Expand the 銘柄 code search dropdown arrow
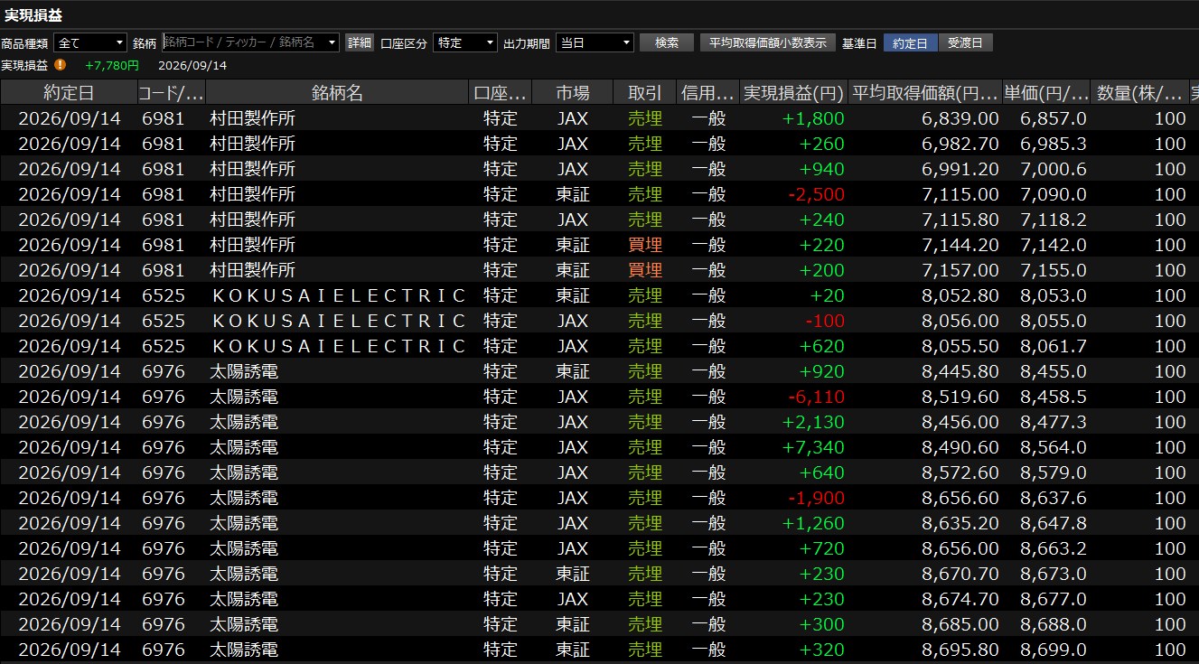 (333, 42)
